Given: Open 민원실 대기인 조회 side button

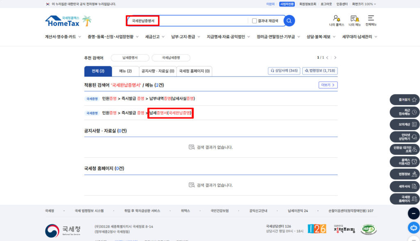Looking at the screenshot, I should point(404,149).
